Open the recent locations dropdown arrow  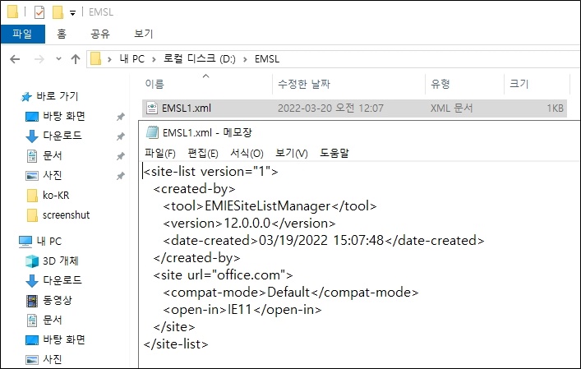pos(58,58)
